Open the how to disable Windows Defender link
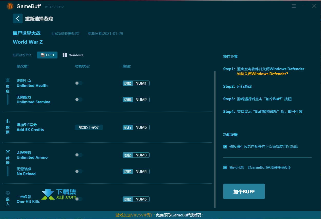The width and height of the screenshot is (321, 219). coord(262,74)
